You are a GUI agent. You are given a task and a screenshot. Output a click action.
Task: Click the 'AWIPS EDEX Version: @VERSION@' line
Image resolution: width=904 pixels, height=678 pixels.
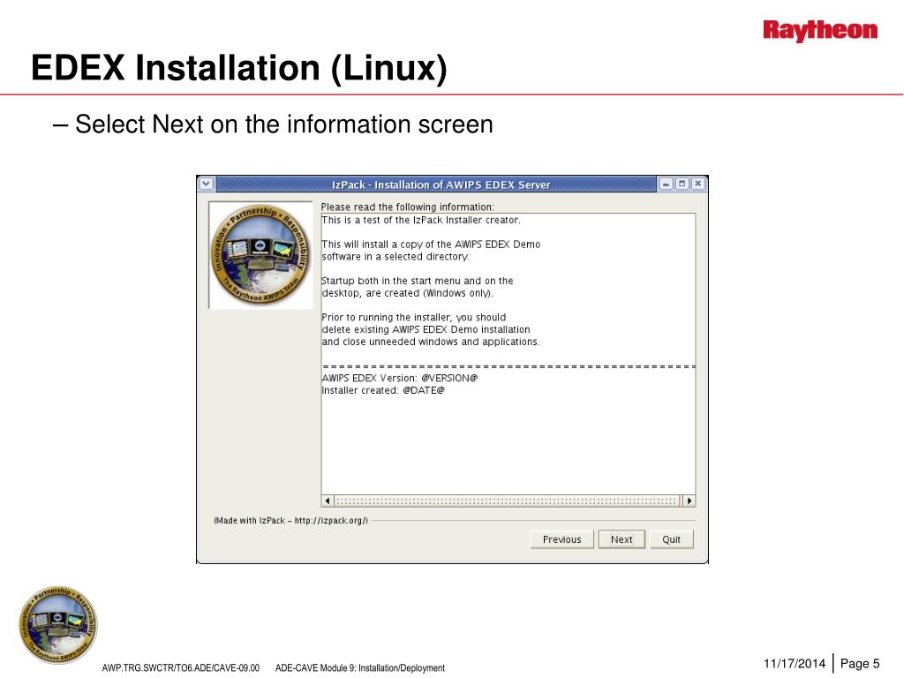point(400,378)
